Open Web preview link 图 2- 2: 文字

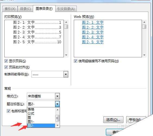pos(93,27)
